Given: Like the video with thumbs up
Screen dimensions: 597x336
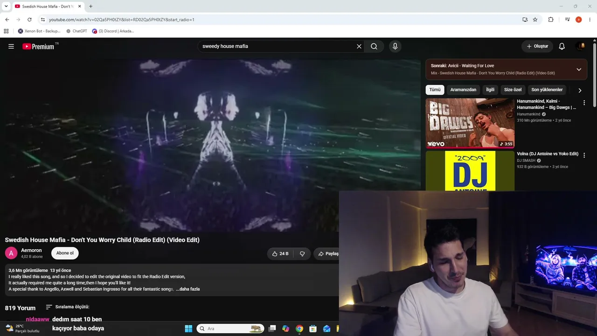Looking at the screenshot, I should pos(280,253).
